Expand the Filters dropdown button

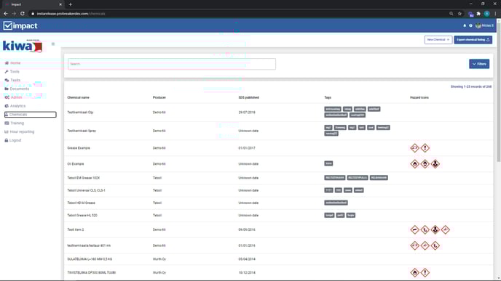pyautogui.click(x=479, y=64)
